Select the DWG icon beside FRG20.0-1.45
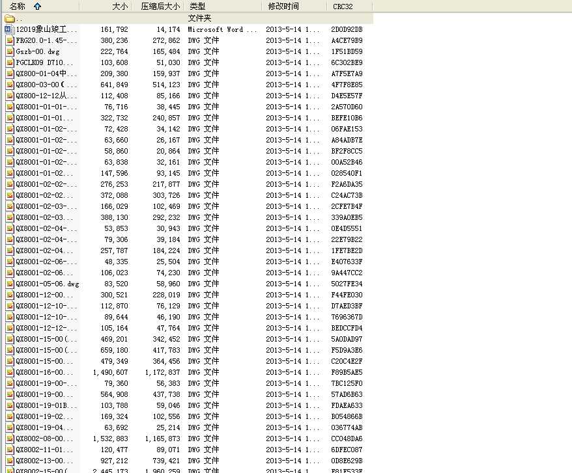This screenshot has height=473, width=572. (x=10, y=40)
